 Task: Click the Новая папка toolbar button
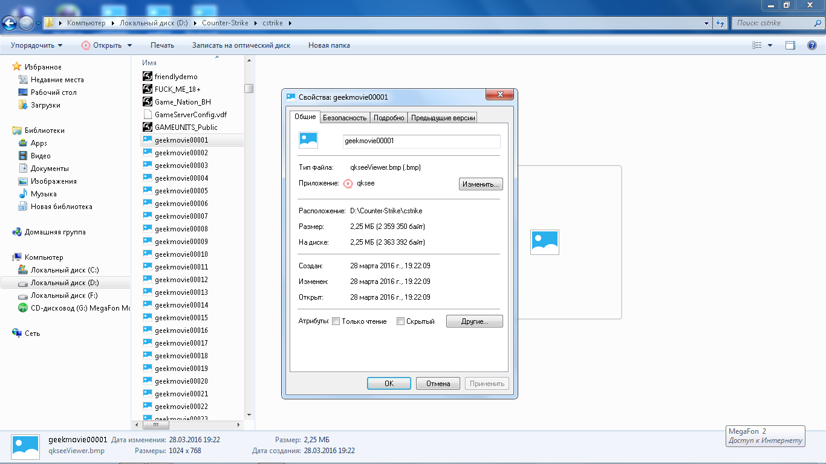pos(329,45)
